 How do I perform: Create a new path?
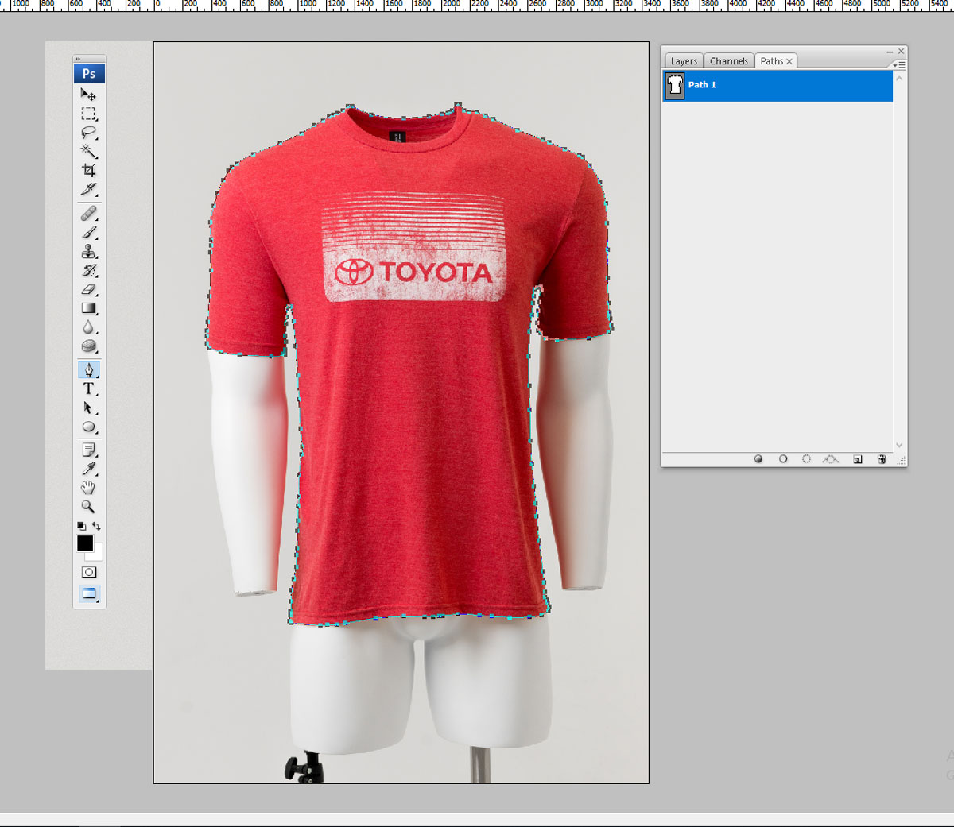[858, 459]
